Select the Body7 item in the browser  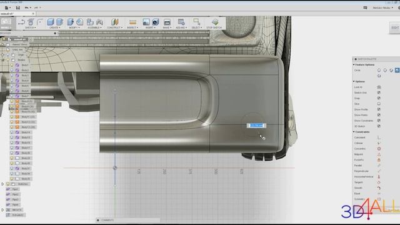click(x=25, y=96)
